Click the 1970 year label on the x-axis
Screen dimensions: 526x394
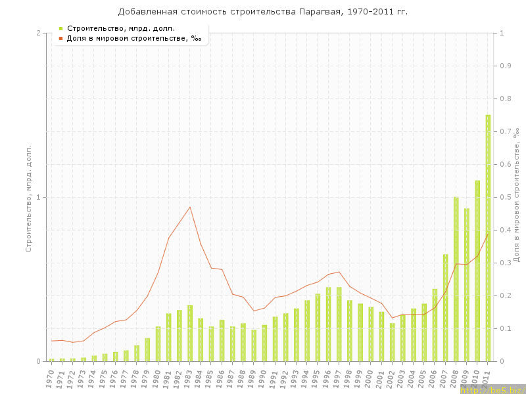(51, 378)
